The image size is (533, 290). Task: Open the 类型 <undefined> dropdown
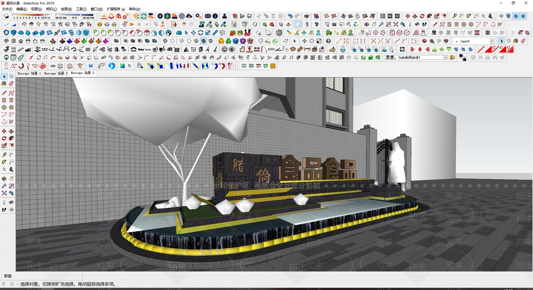445,57
